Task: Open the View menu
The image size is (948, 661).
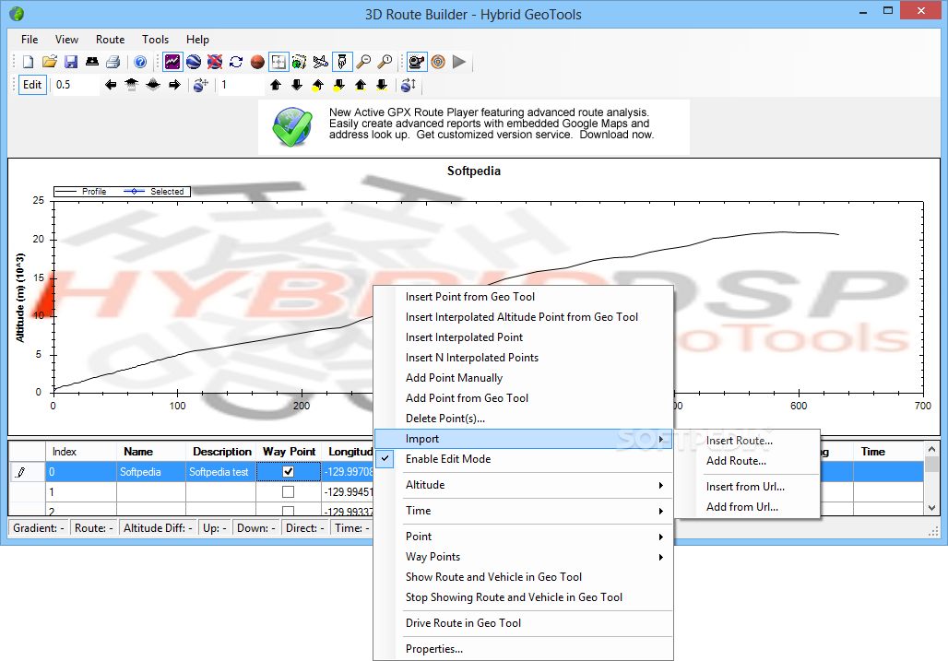Action: click(66, 40)
